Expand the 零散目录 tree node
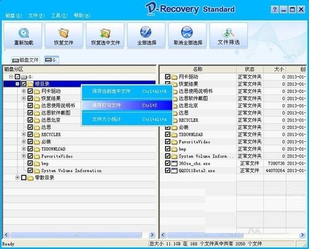 [x=17, y=178]
